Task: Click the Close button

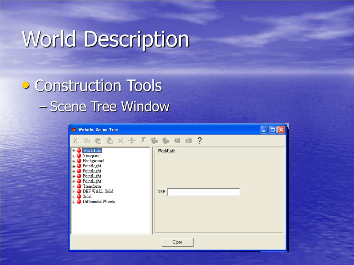Action: 177,242
